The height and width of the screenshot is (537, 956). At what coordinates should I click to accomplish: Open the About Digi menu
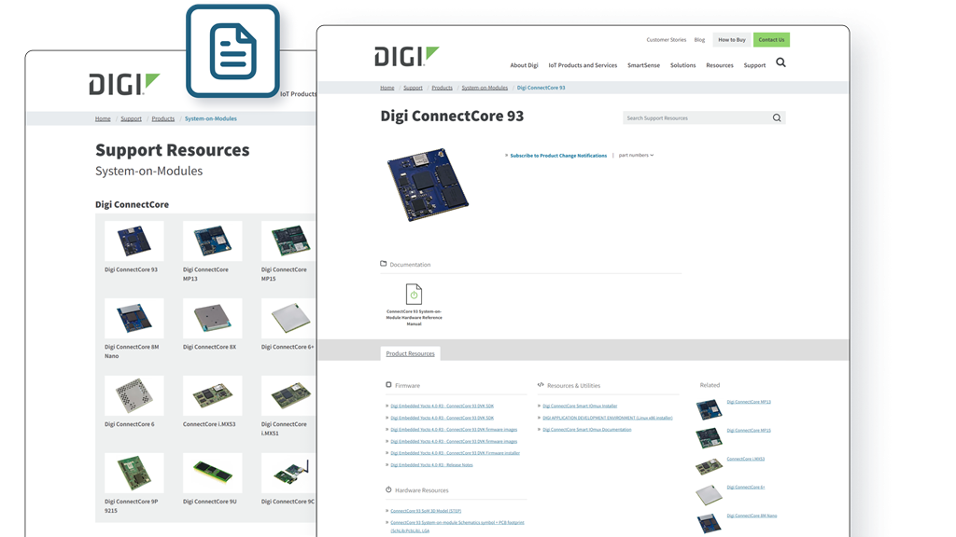point(524,65)
